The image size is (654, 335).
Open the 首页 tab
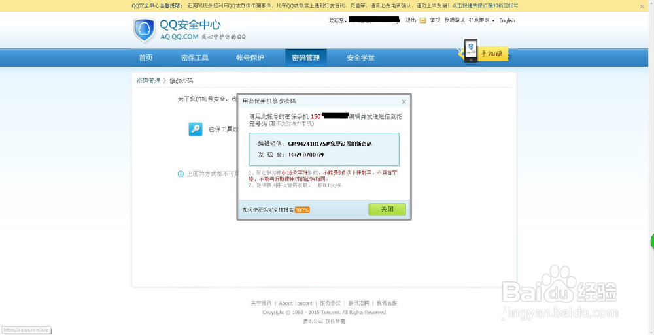(146, 58)
